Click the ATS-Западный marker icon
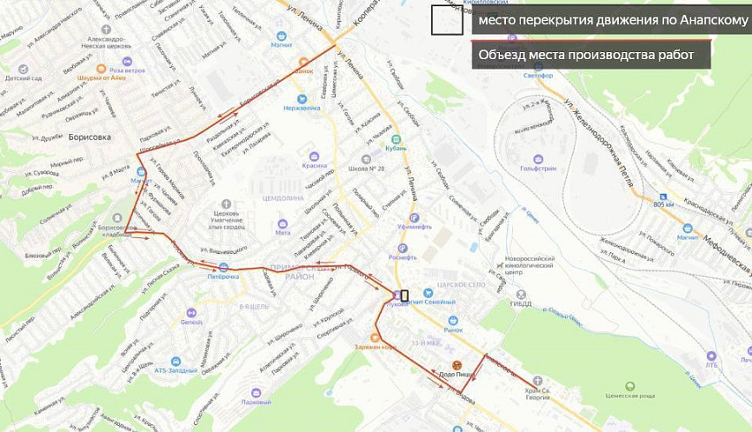The width and height of the screenshot is (752, 432). pyautogui.click(x=176, y=362)
